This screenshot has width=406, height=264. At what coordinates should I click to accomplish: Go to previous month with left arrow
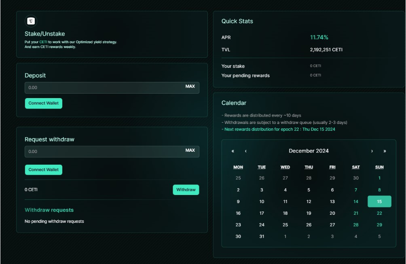pos(245,151)
